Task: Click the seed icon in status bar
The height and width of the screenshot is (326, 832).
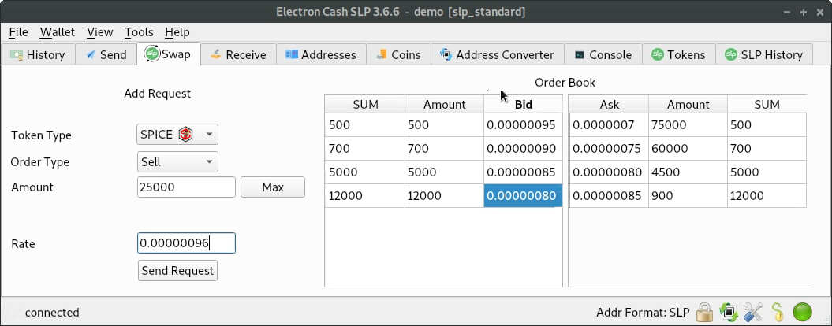Action: 778,312
